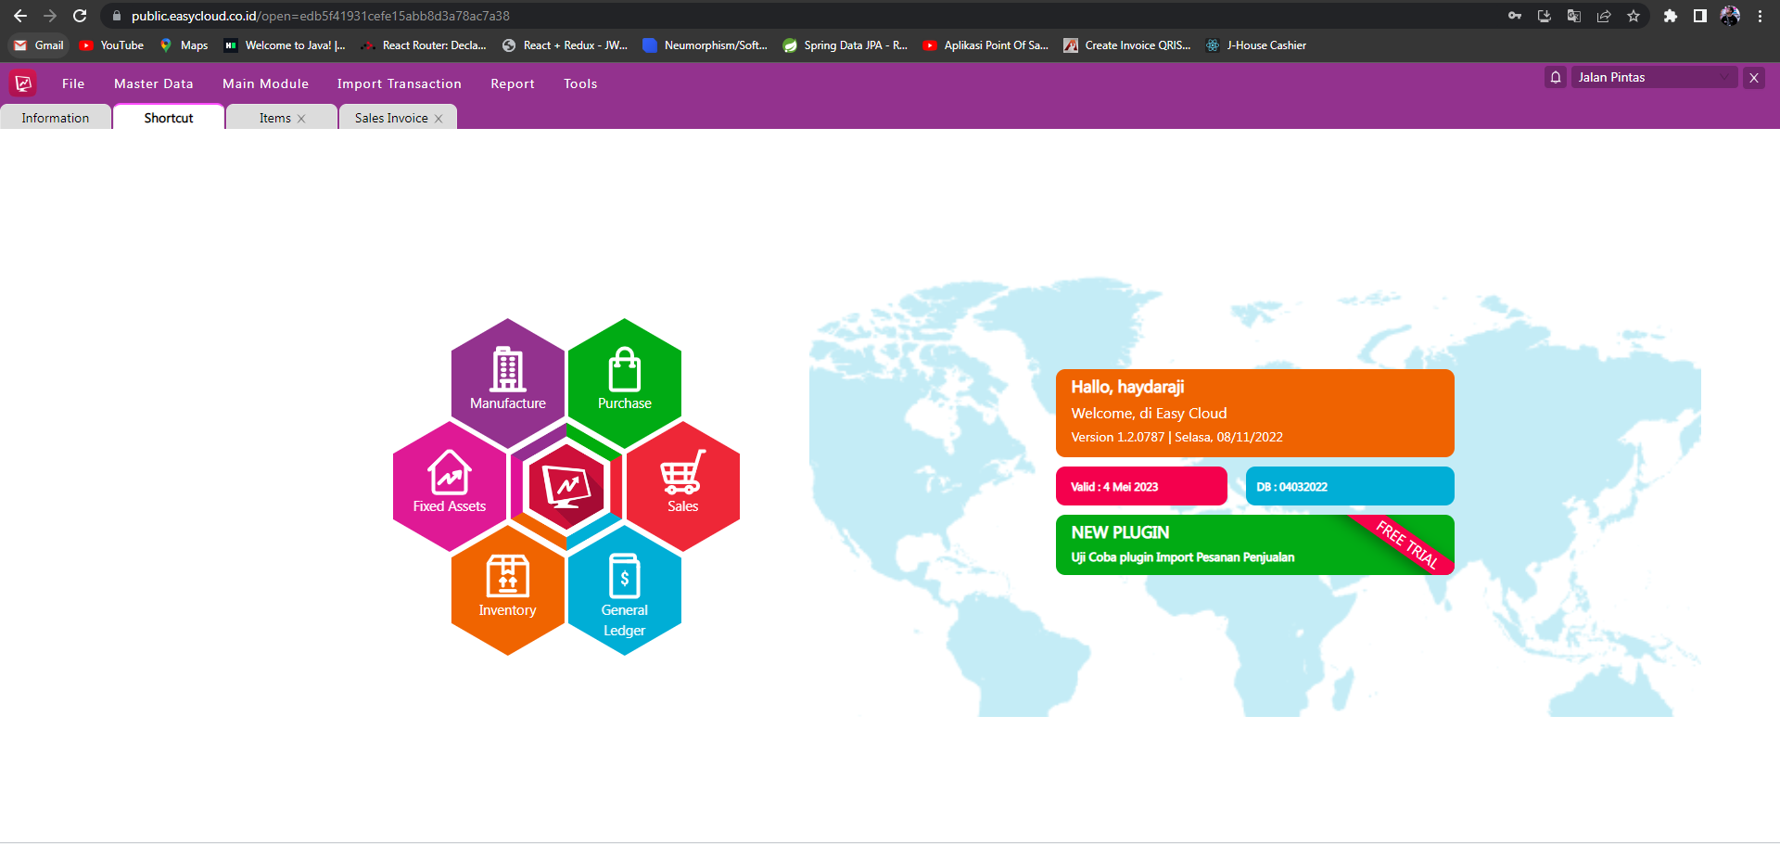Screen dimensions: 1780x844
Task: Click the NEW PLUGIN free trial banner
Action: pyautogui.click(x=1253, y=544)
